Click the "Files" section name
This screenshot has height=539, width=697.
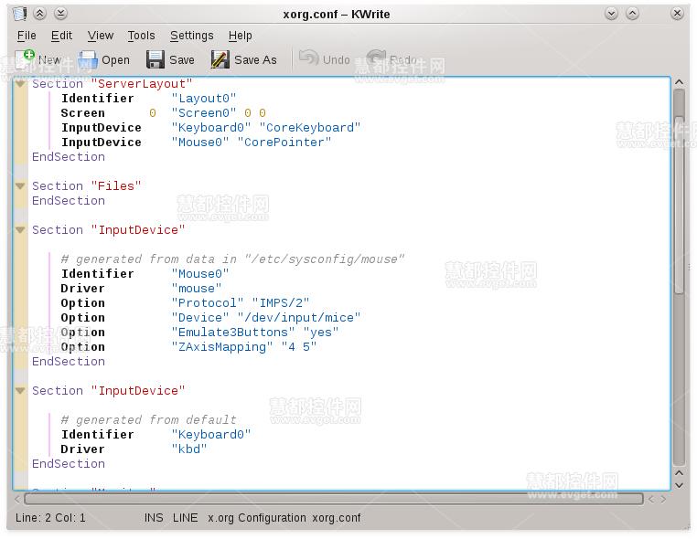pyautogui.click(x=116, y=186)
